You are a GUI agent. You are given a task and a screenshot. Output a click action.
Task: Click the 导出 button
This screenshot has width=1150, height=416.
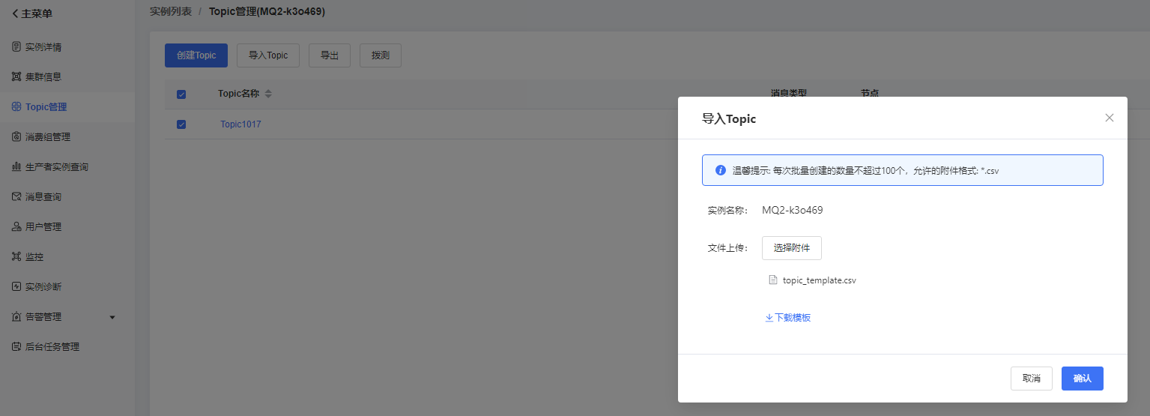(x=330, y=55)
